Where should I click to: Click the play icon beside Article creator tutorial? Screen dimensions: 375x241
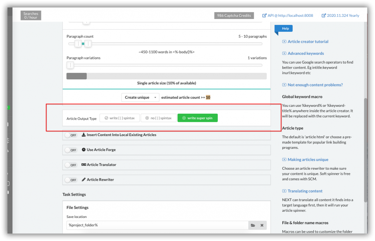(284, 42)
